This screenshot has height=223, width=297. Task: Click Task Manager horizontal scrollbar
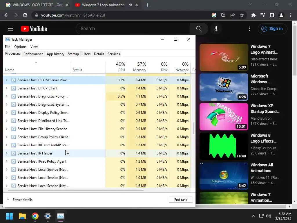point(76,190)
